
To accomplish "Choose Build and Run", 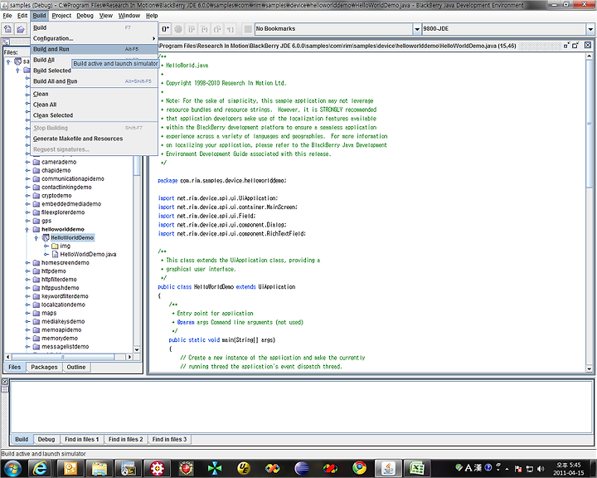I will [94, 49].
